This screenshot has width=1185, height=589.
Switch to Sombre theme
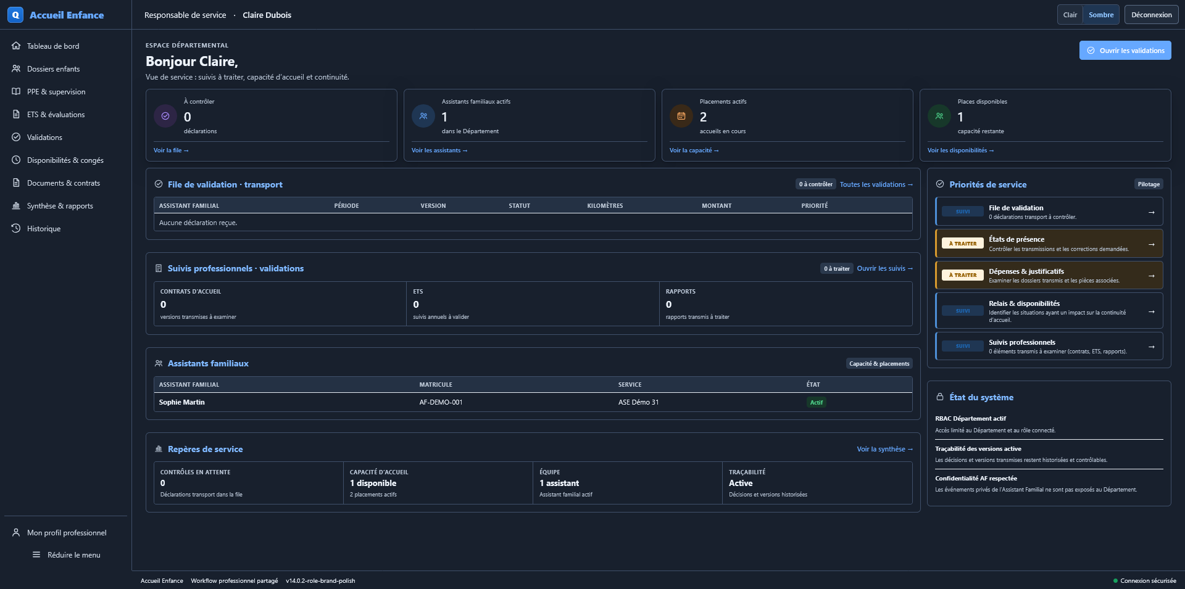click(1101, 15)
